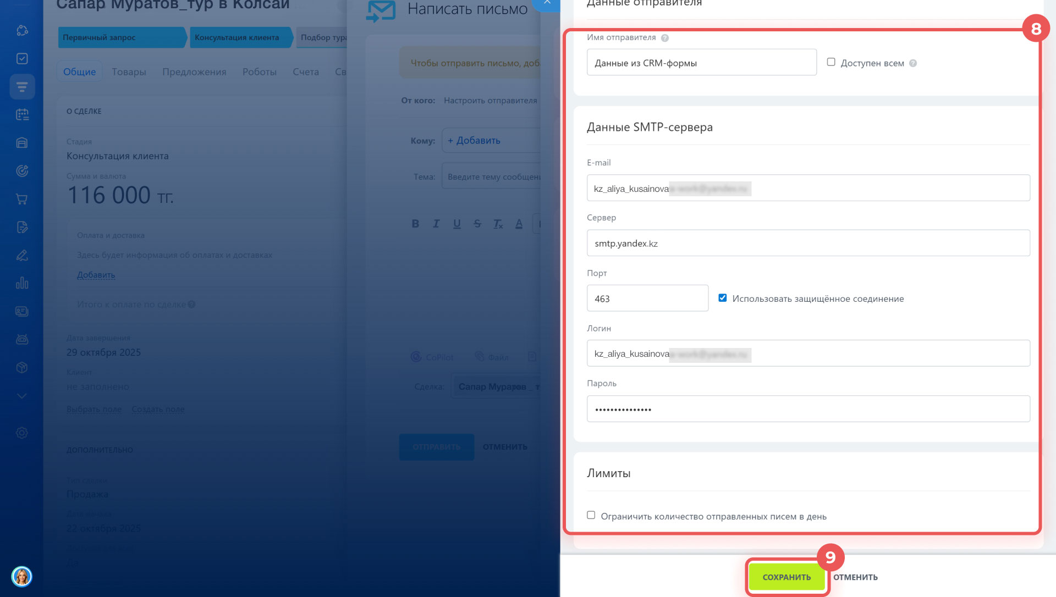This screenshot has width=1056, height=597.
Task: Enable the Доступен всем checkbox
Action: 831,62
